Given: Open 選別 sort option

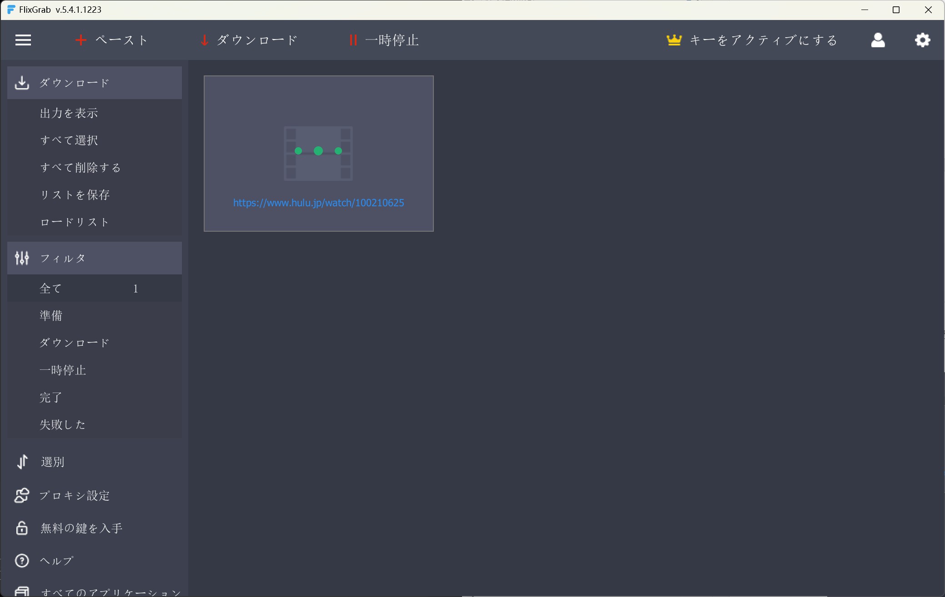Looking at the screenshot, I should click(x=95, y=462).
